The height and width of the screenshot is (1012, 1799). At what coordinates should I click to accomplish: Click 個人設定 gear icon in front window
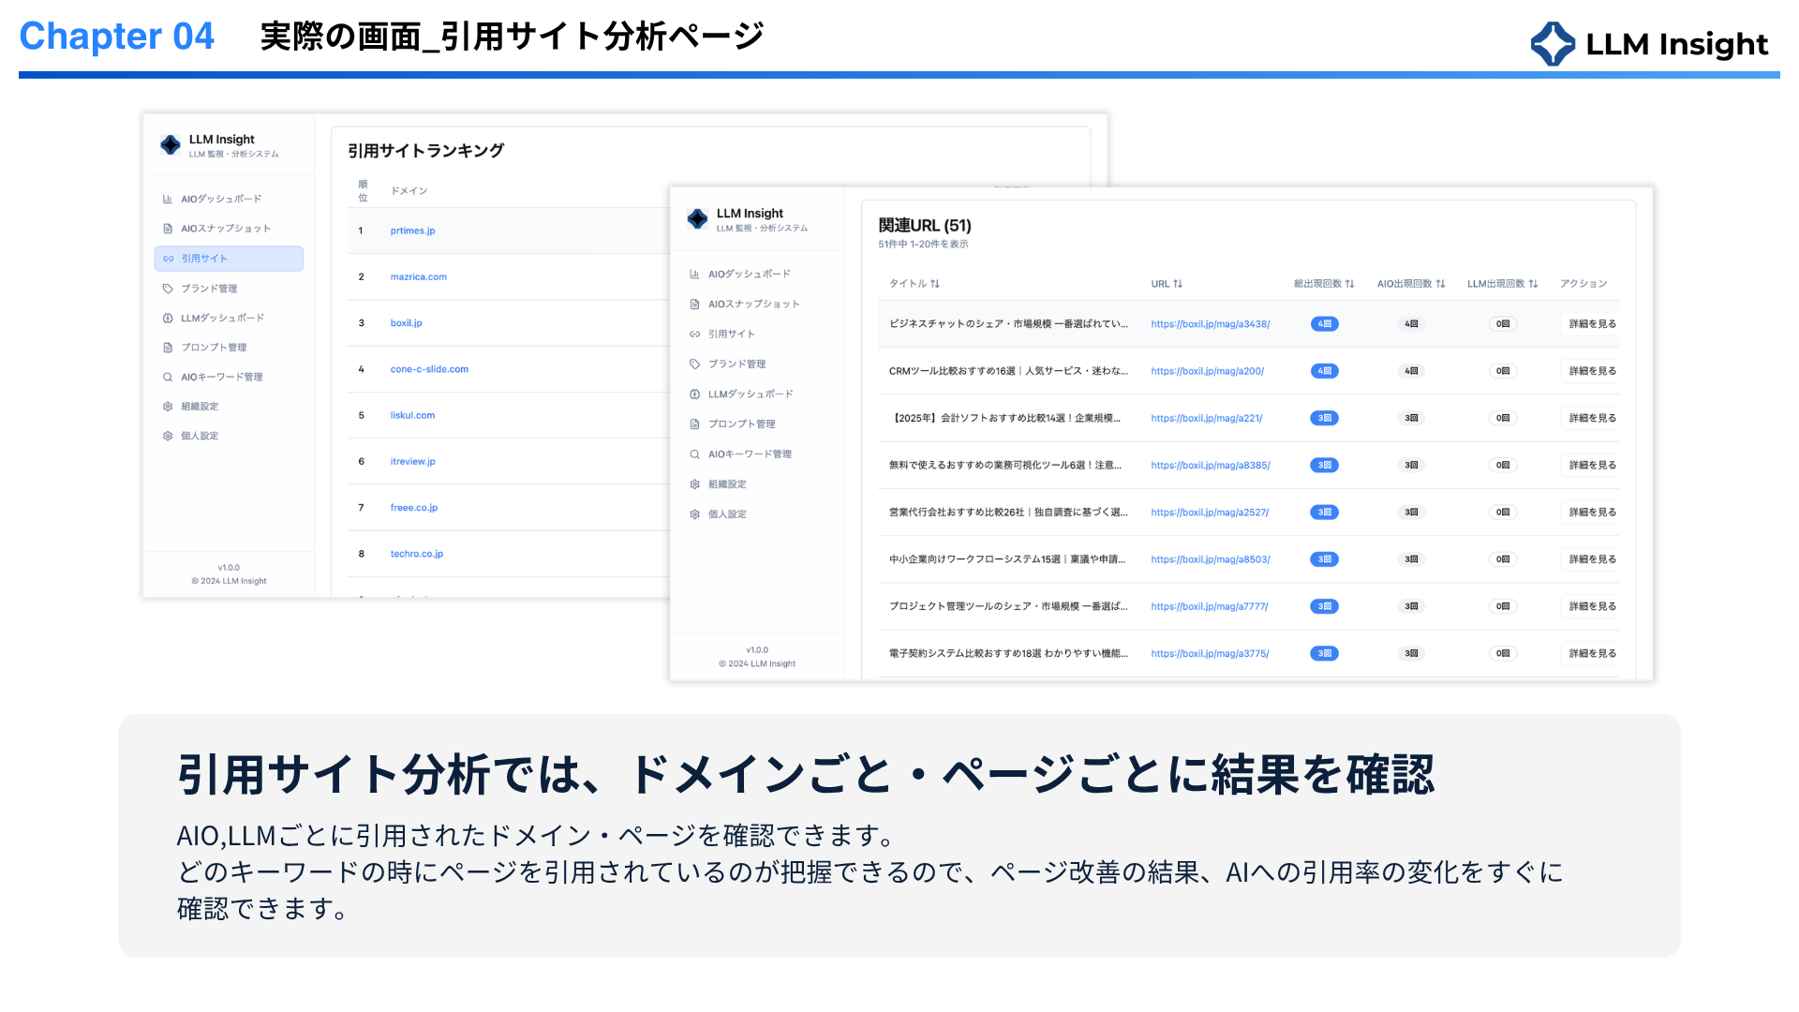[694, 514]
